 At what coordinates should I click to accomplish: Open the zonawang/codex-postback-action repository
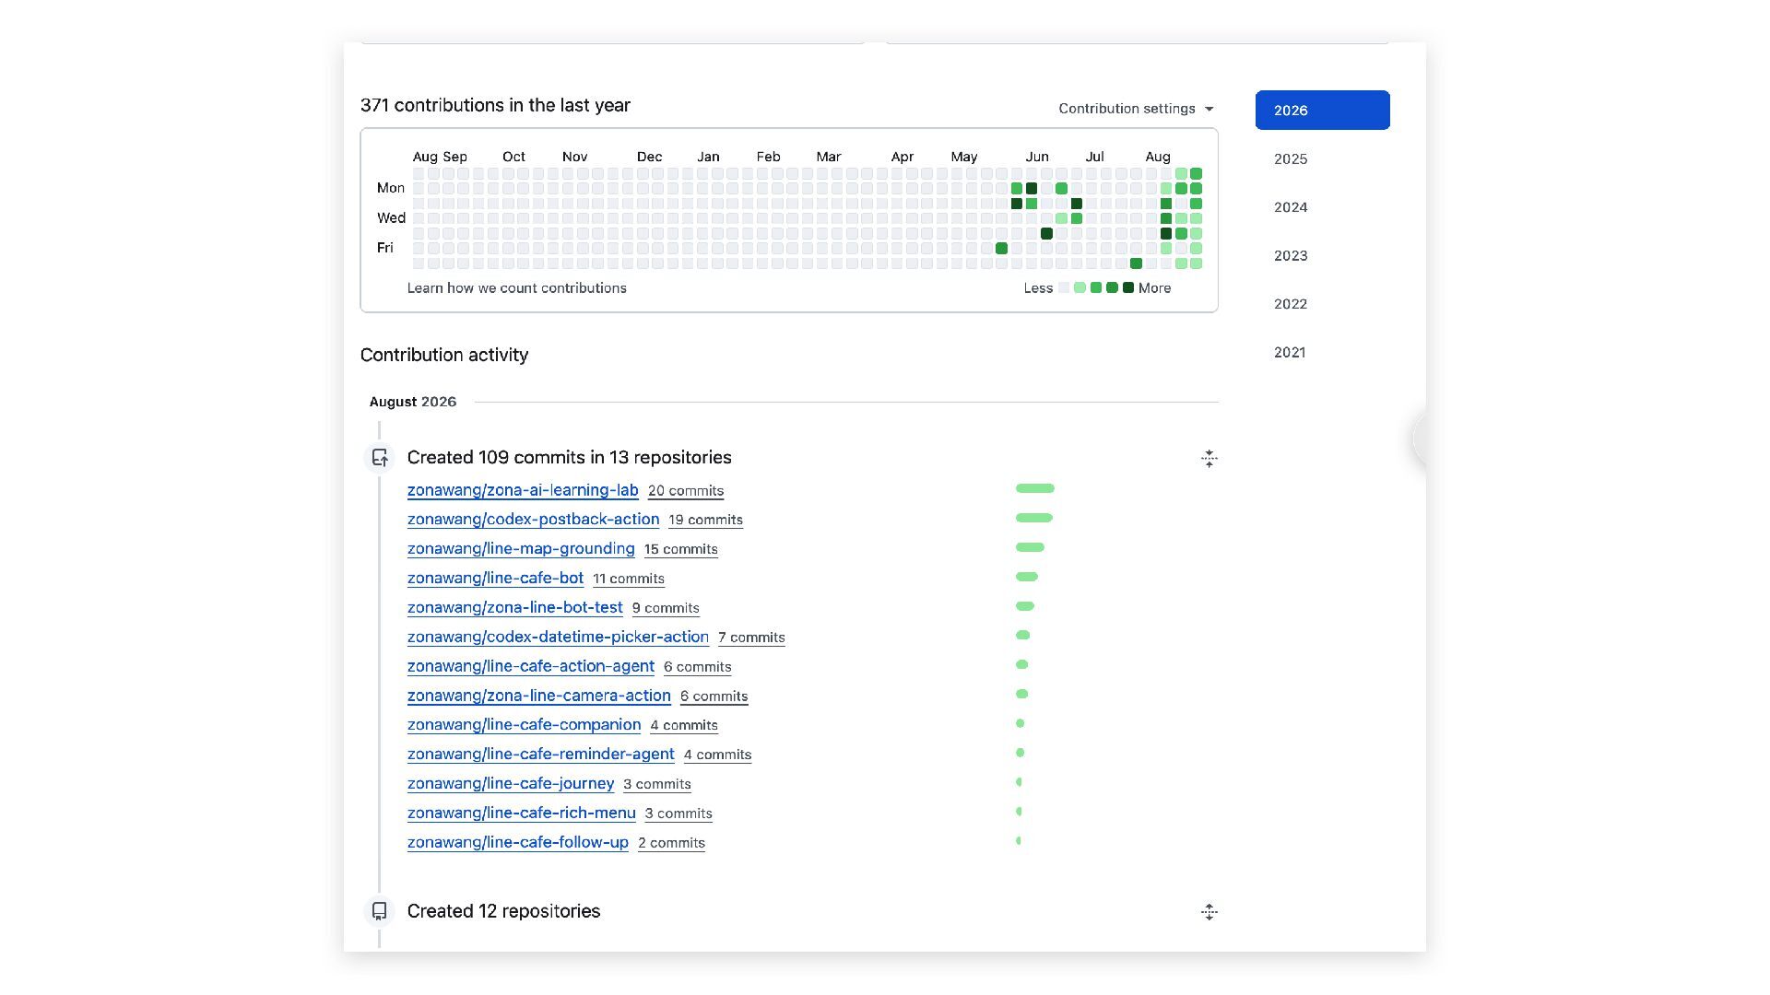(x=534, y=520)
